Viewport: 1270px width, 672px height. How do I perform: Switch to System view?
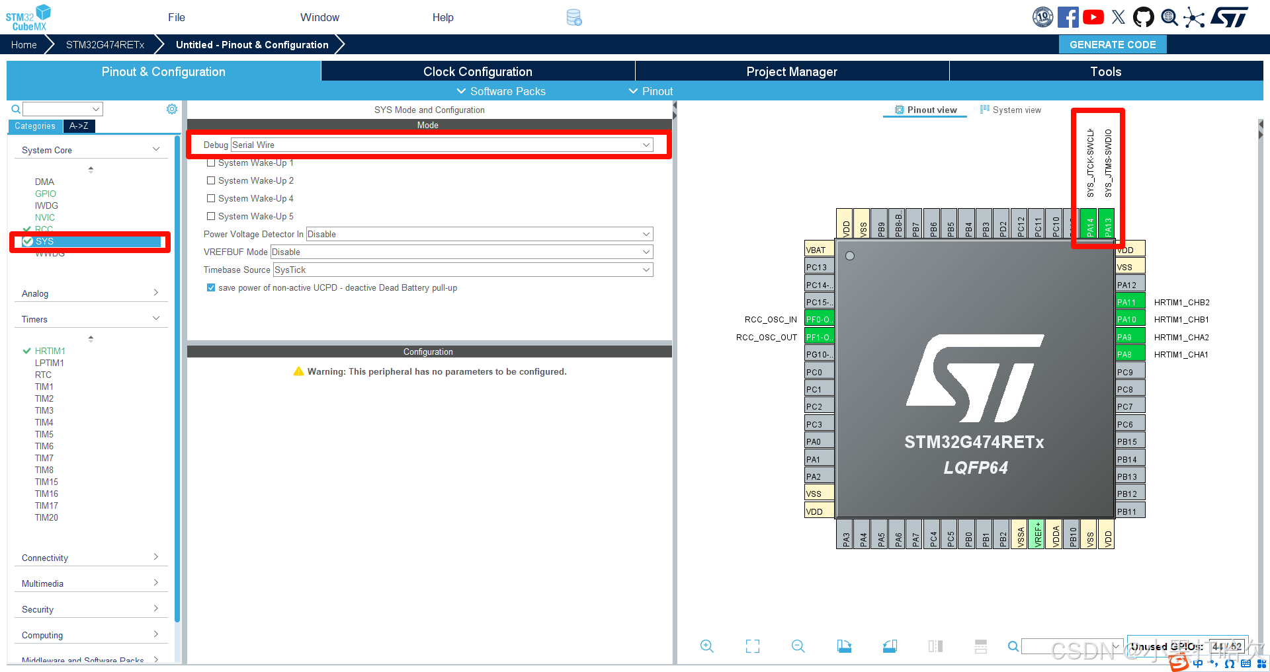pyautogui.click(x=1010, y=110)
